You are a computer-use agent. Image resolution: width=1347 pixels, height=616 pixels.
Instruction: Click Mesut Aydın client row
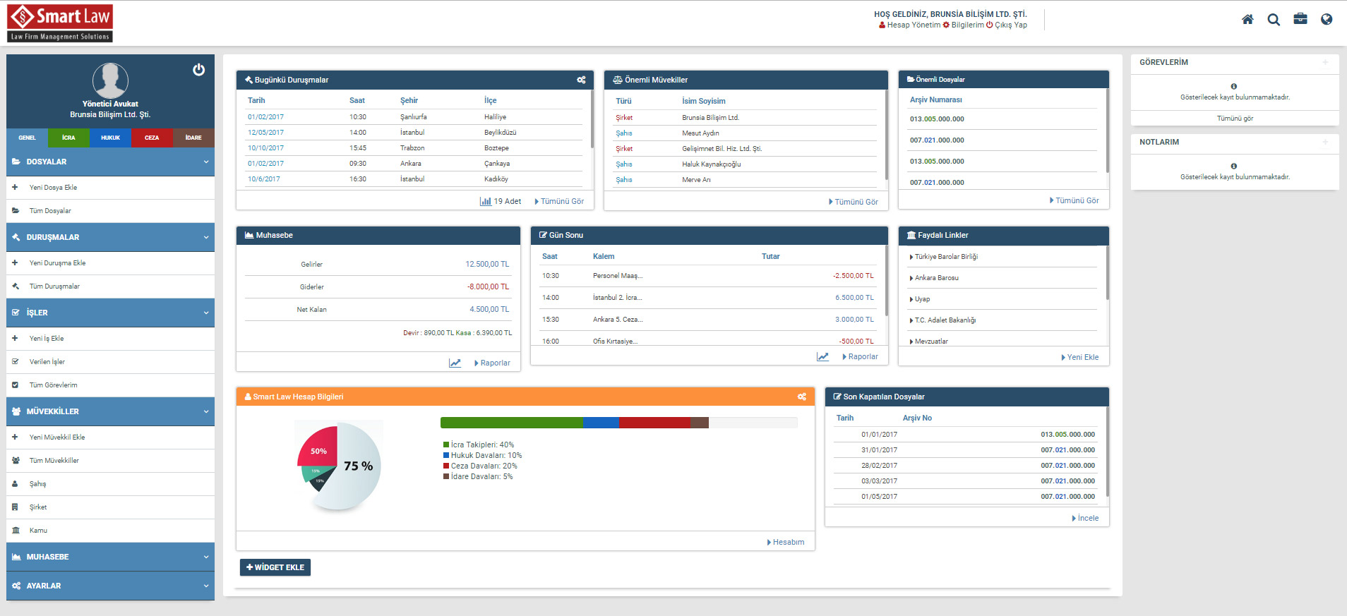746,133
